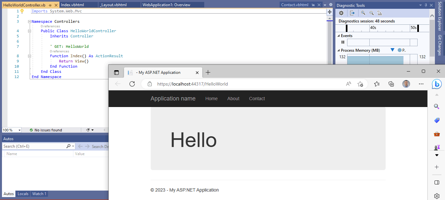Viewport: 445px width, 200px height.
Task: Click the About navigation link
Action: 233,99
